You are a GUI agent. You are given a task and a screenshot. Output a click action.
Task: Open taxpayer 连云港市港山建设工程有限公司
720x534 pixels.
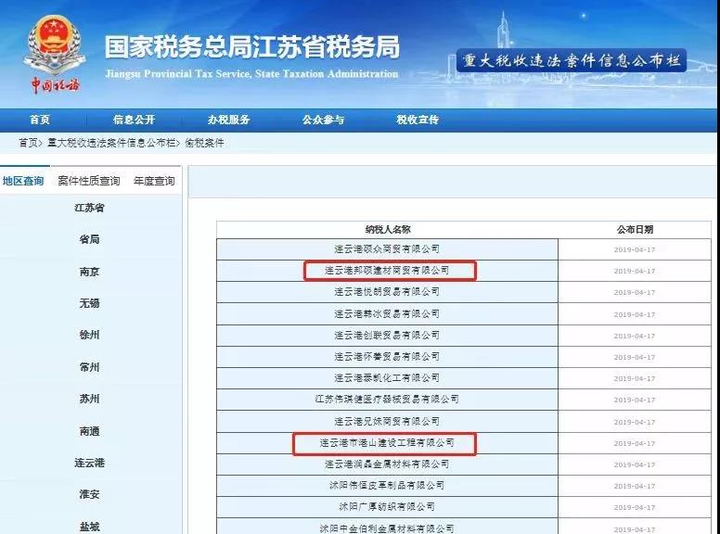387,443
